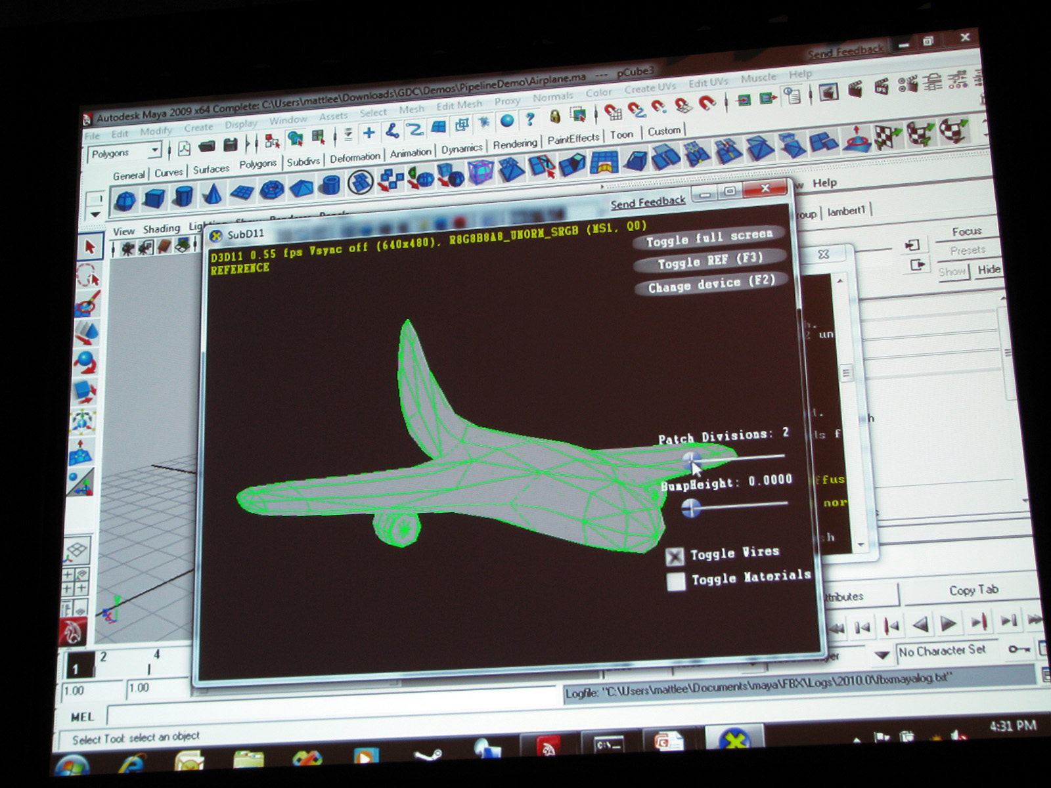Image resolution: width=1051 pixels, height=788 pixels.
Task: Create a polygon cube from shelf
Action: pos(154,199)
